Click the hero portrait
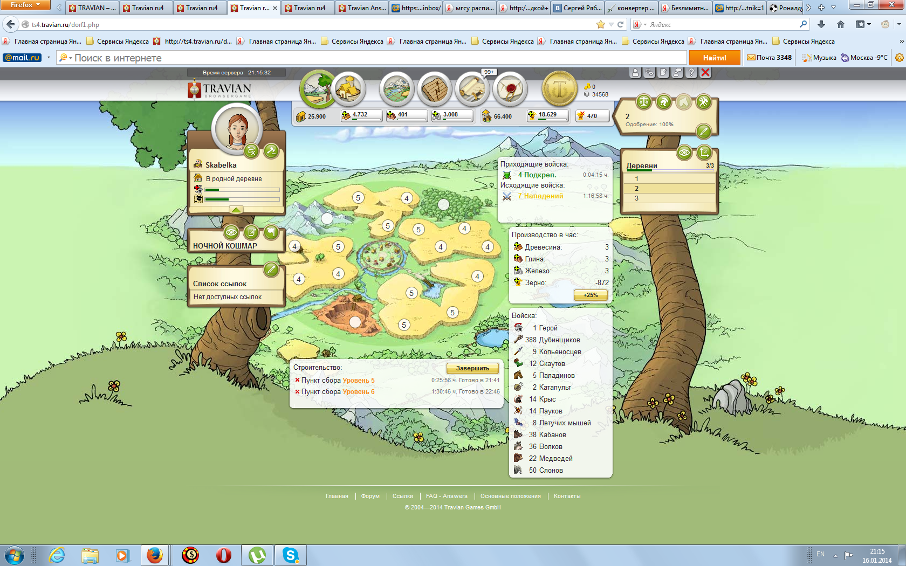906x566 pixels. point(237,128)
